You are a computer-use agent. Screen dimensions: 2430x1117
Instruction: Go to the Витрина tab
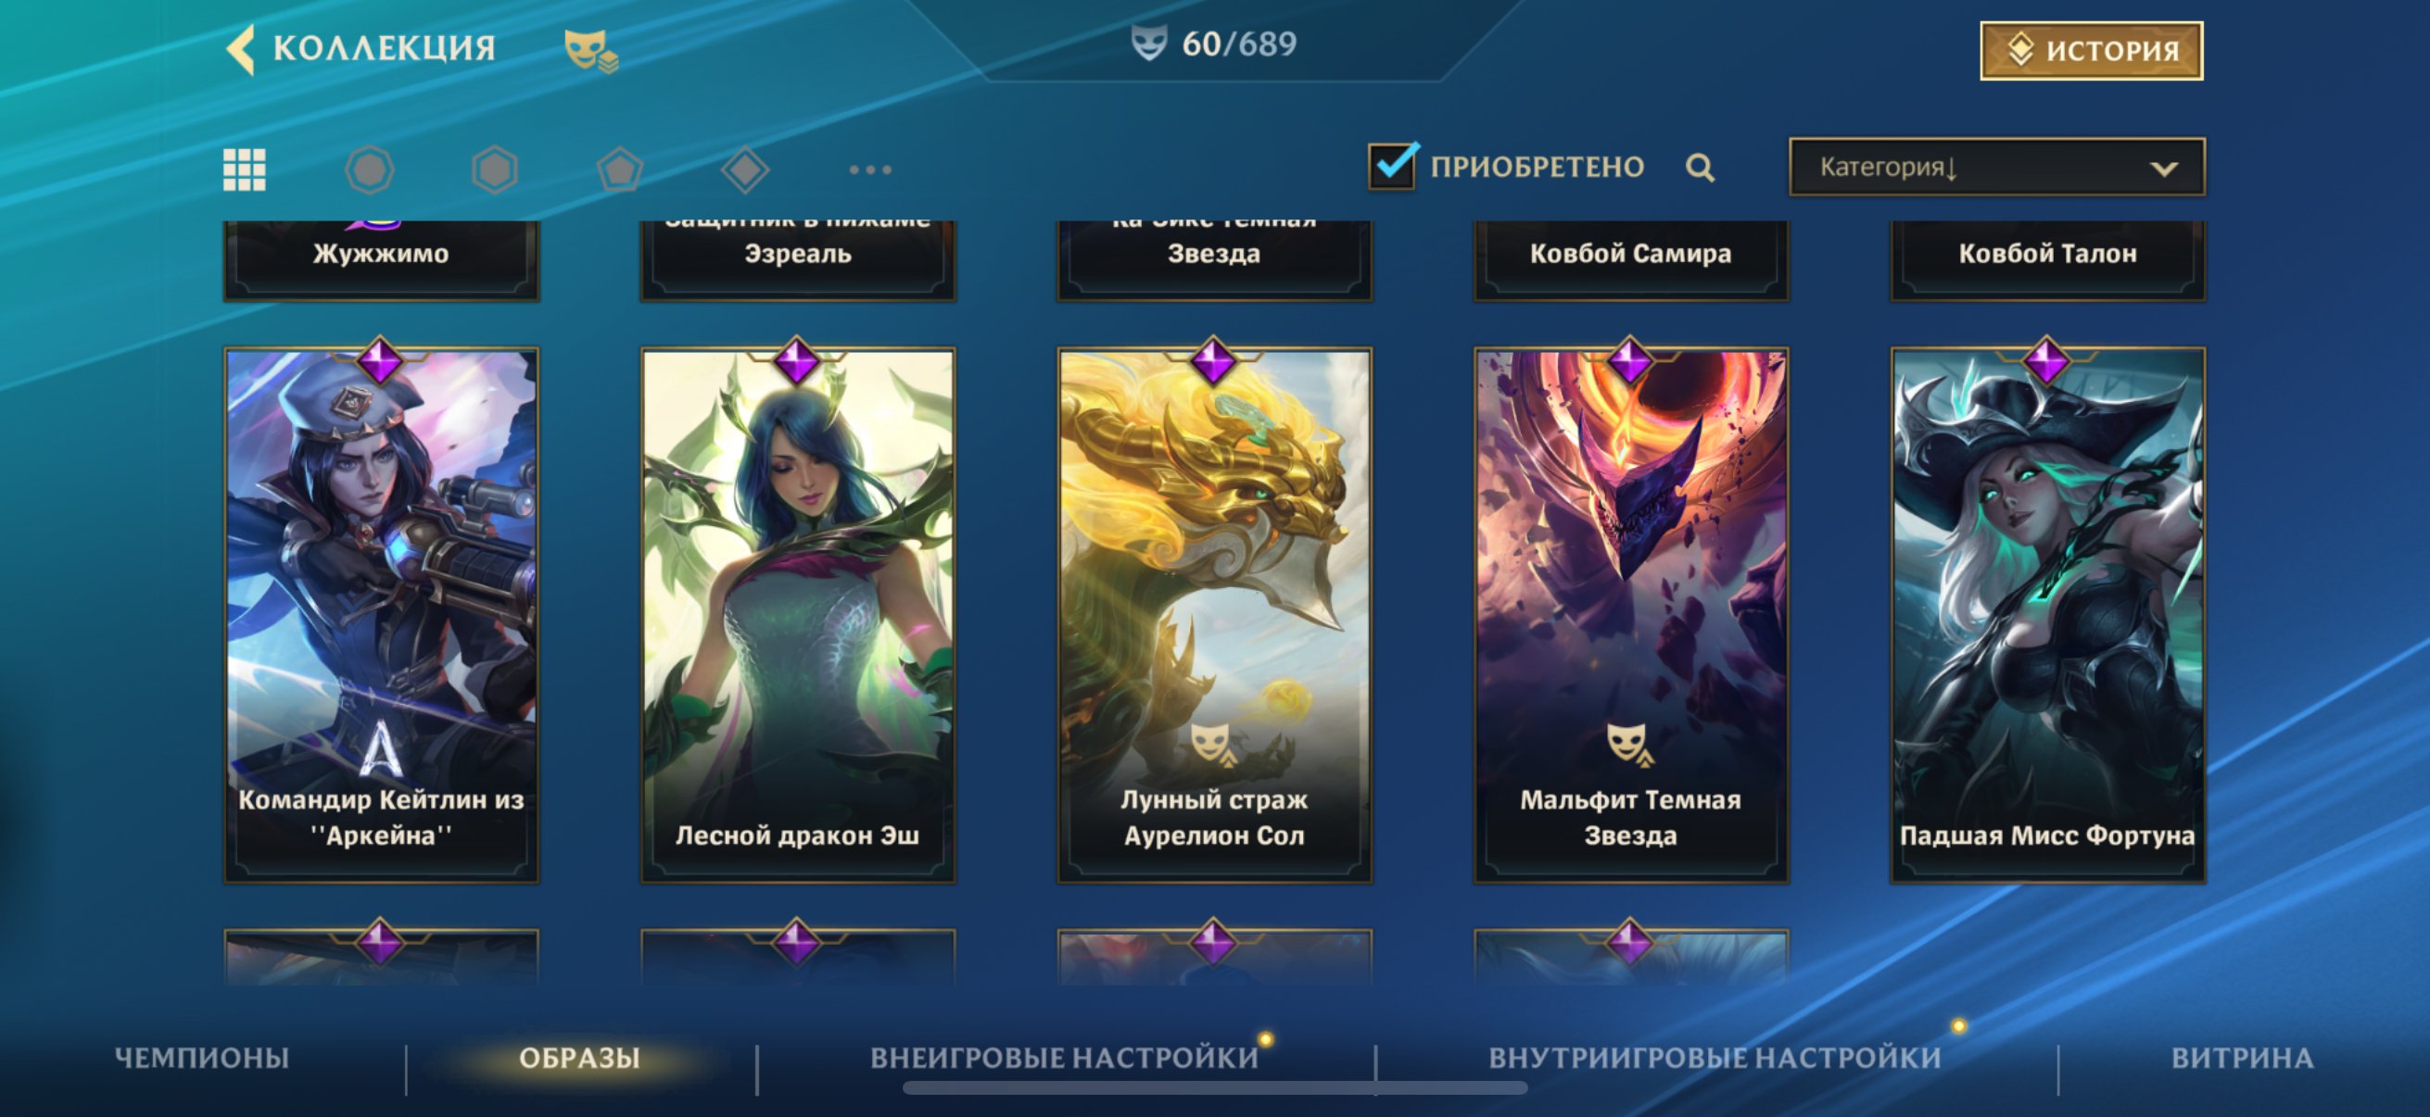pyautogui.click(x=2242, y=1058)
